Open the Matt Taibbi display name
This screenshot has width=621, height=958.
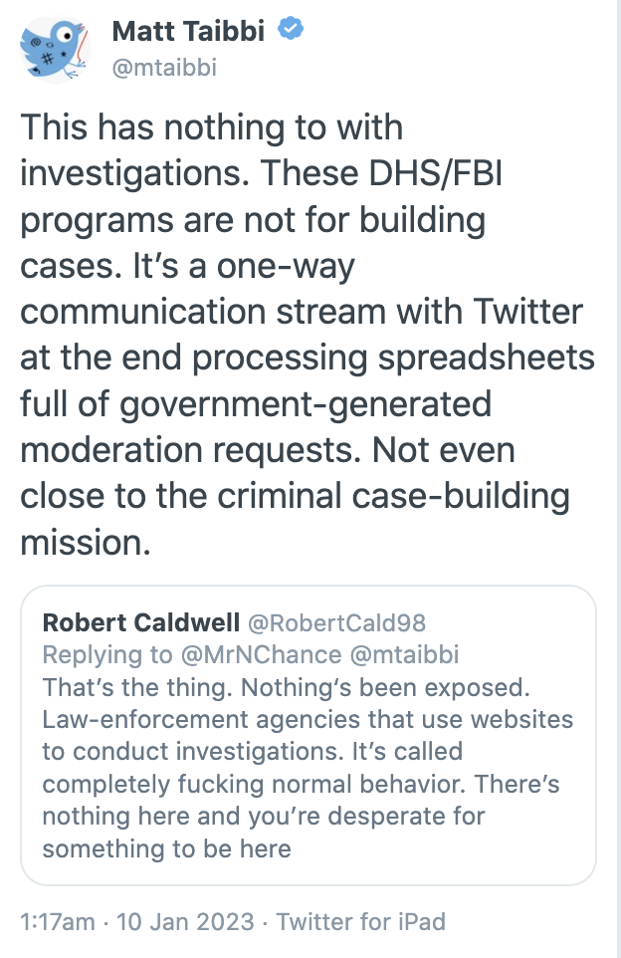click(x=188, y=31)
